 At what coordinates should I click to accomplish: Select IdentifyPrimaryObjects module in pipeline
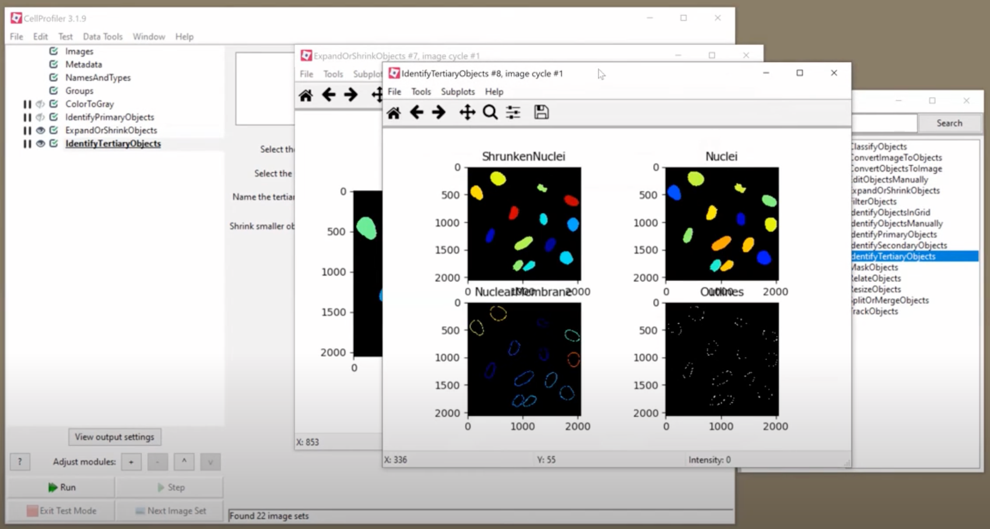109,117
